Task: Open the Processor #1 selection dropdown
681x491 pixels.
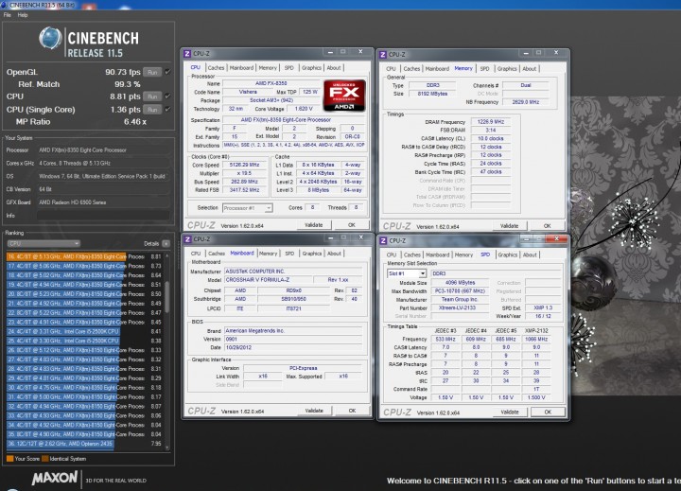Action: pos(248,208)
